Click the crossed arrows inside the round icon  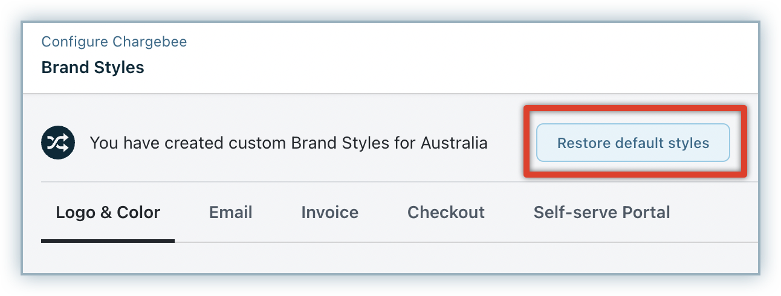(59, 143)
